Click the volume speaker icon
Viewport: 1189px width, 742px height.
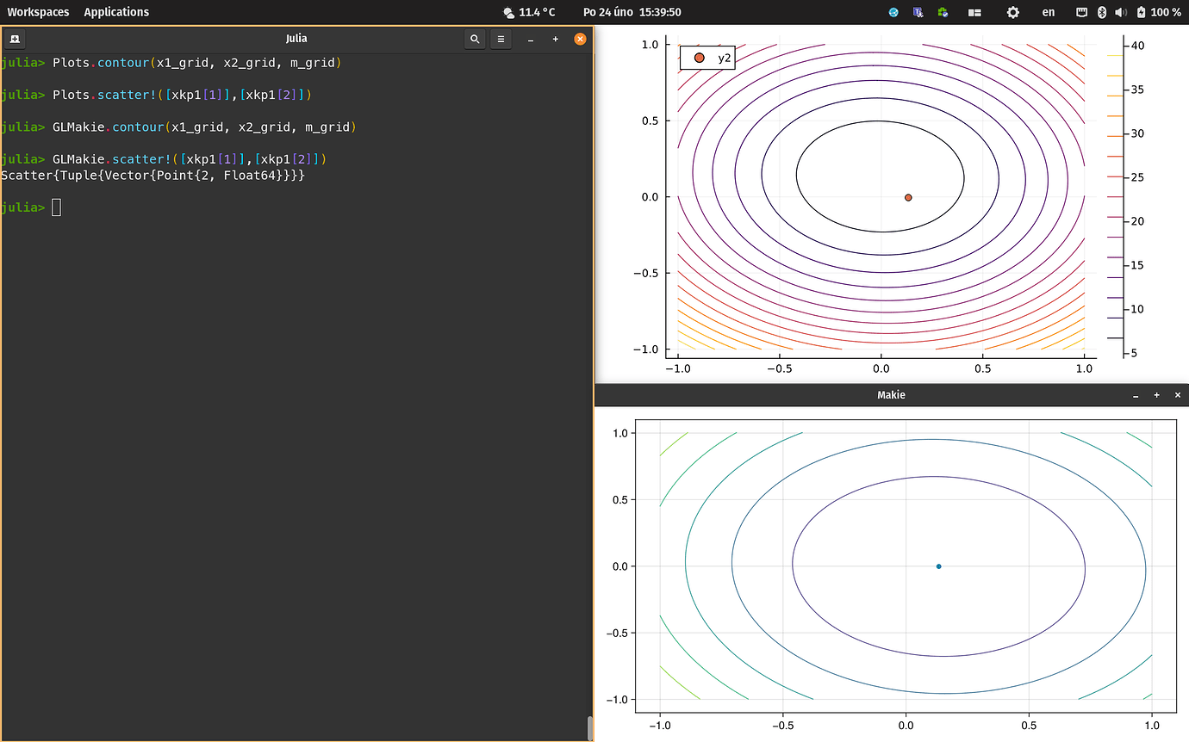point(1123,12)
